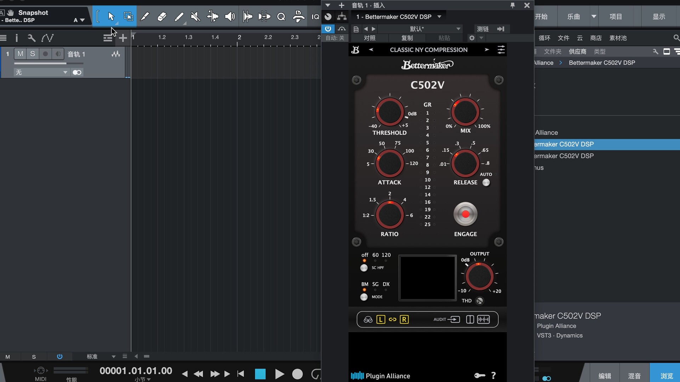Toggle the THD switch
Image resolution: width=680 pixels, height=382 pixels.
[x=480, y=301]
